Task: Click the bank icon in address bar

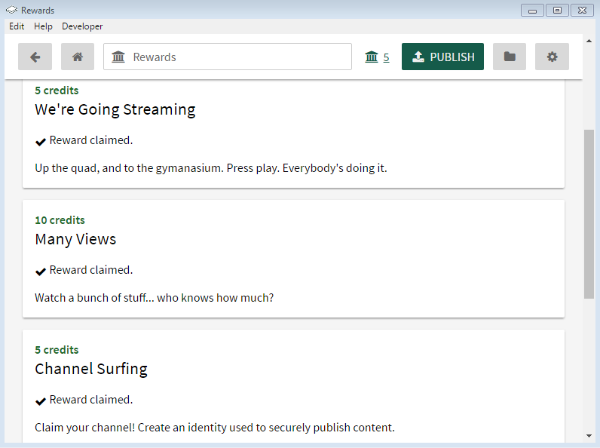Action: (118, 57)
